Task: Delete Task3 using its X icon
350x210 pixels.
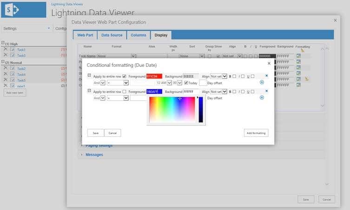Action: coord(6,55)
